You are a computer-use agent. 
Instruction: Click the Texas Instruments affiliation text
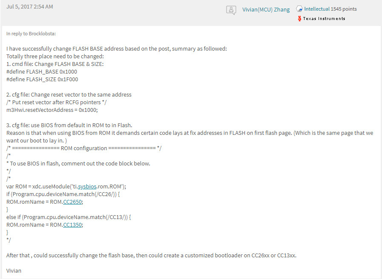tap(324, 18)
